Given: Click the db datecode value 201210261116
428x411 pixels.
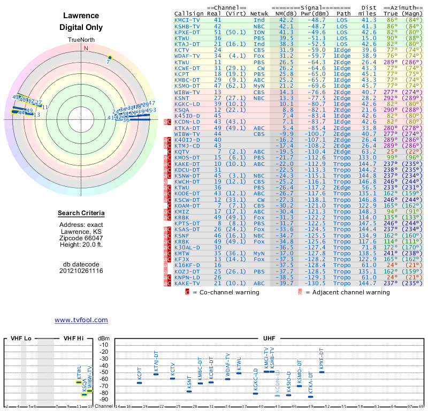Looking at the screenshot, I should (81, 271).
